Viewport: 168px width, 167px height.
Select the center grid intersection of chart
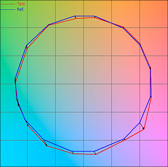click(x=84, y=84)
